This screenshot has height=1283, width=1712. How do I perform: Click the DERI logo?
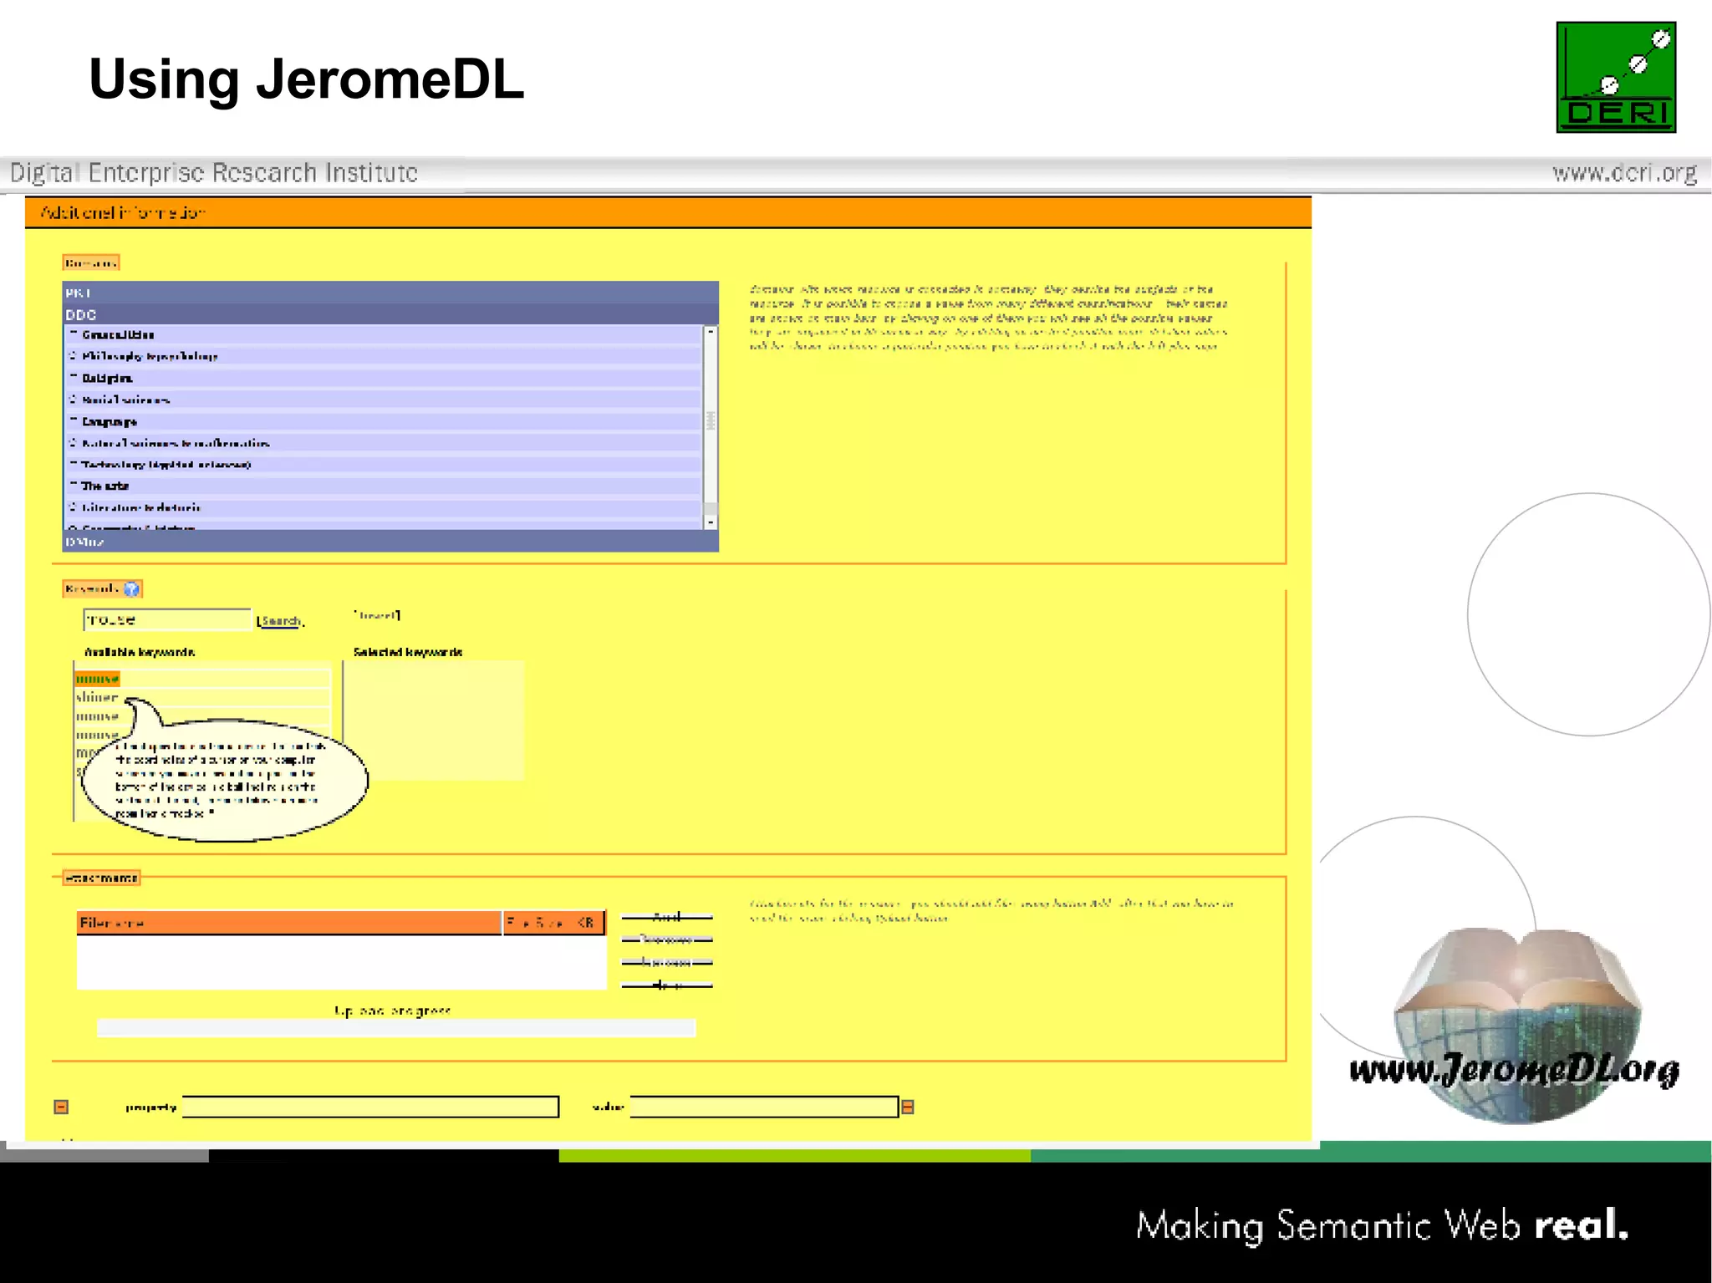[x=1615, y=77]
